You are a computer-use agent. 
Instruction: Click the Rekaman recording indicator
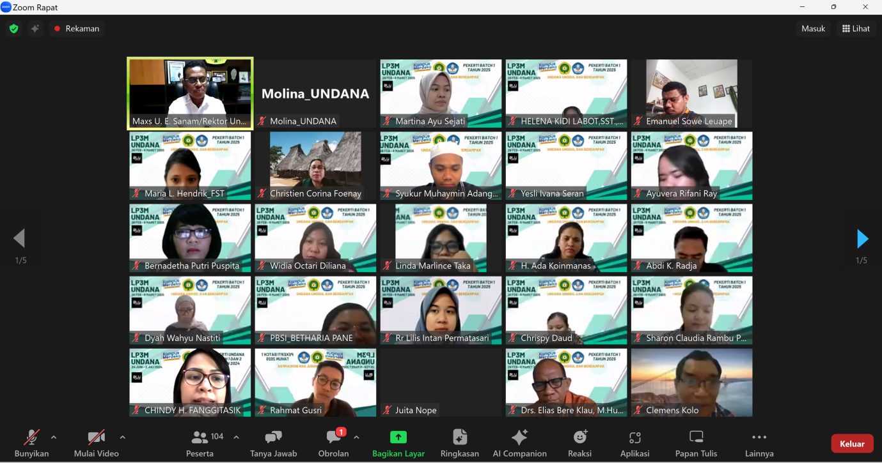tap(76, 29)
